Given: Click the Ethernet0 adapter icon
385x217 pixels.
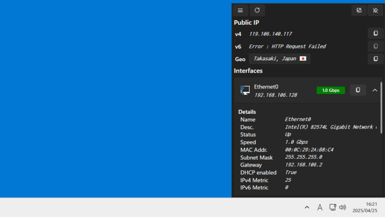Looking at the screenshot, I should (245, 90).
